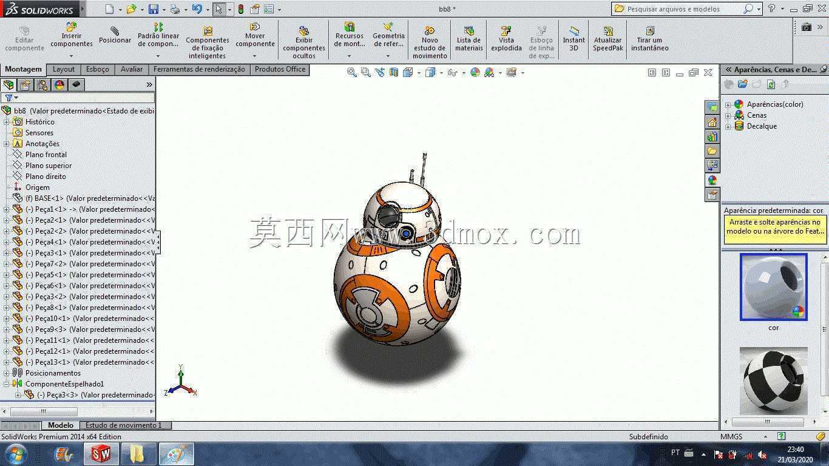This screenshot has height=466, width=829.
Task: Click Exibir componentes ocultos
Action: (x=304, y=42)
